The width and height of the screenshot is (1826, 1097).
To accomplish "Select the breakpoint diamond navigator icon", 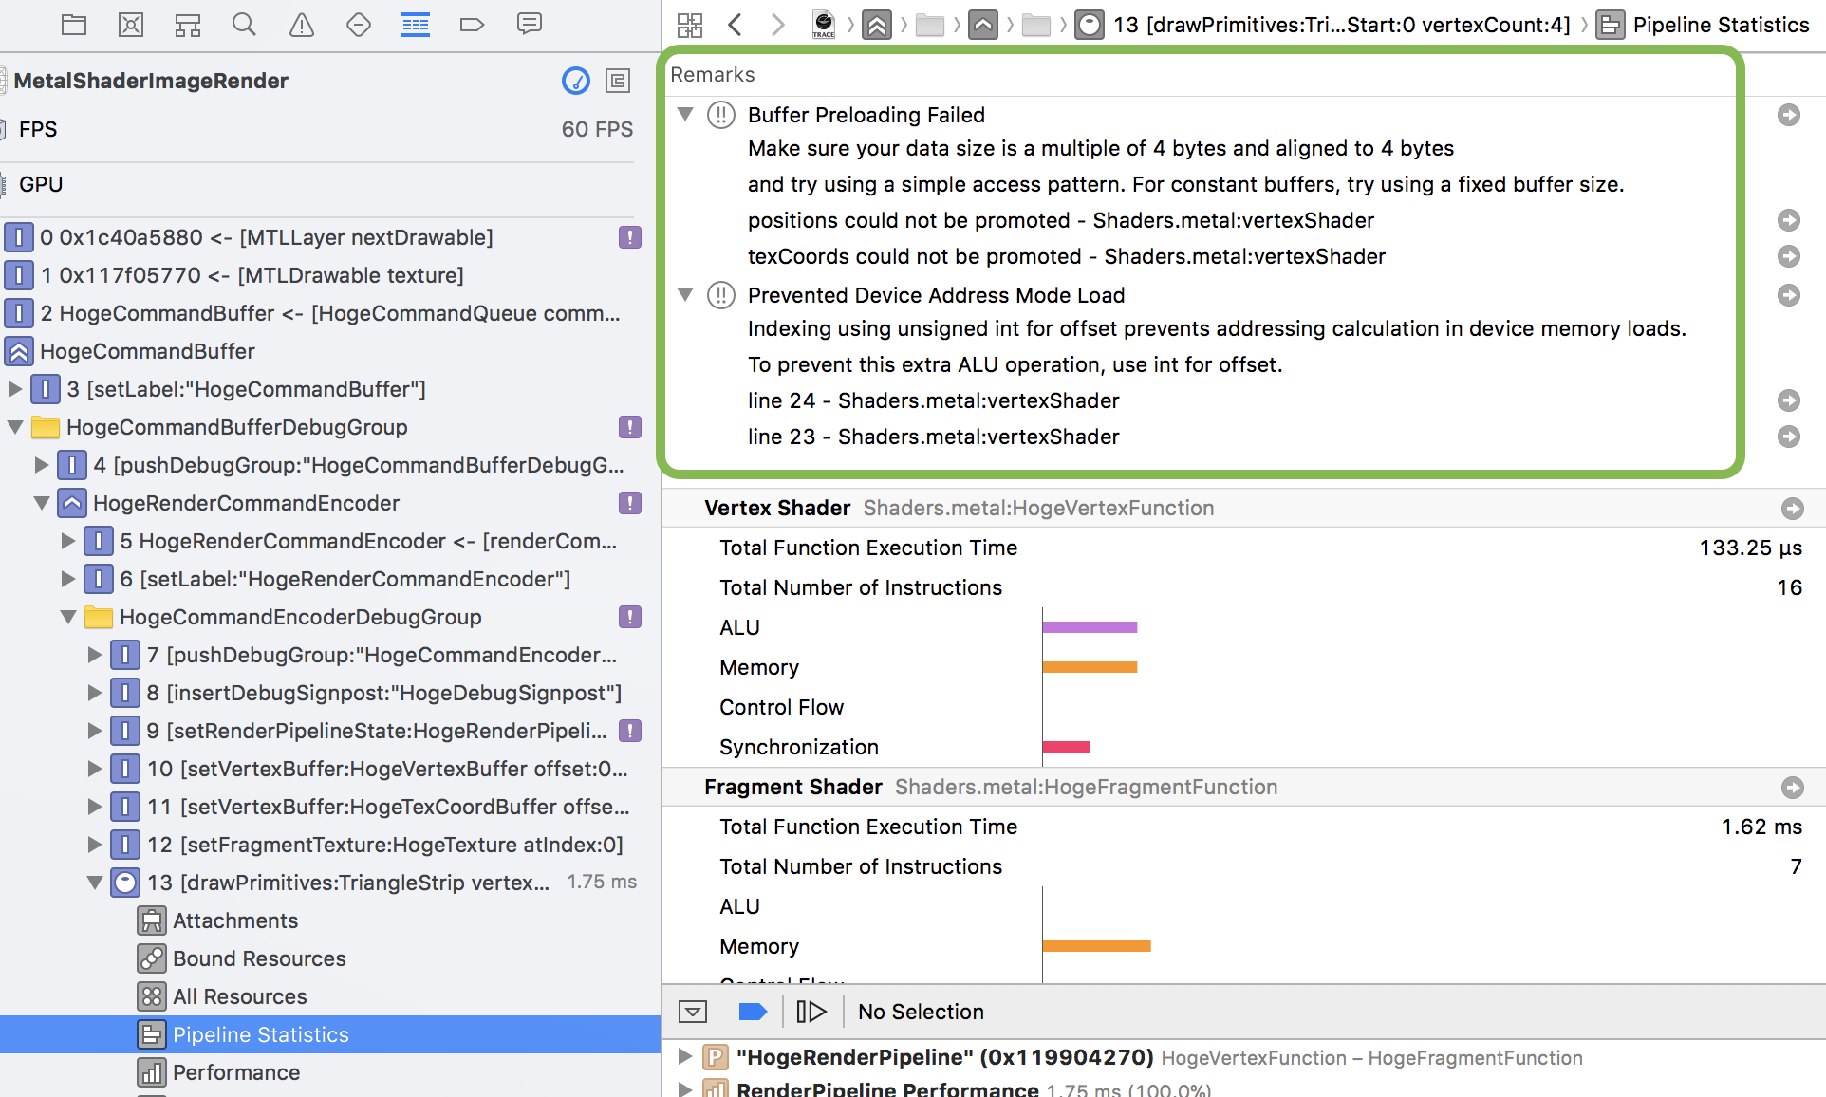I will pos(358,25).
